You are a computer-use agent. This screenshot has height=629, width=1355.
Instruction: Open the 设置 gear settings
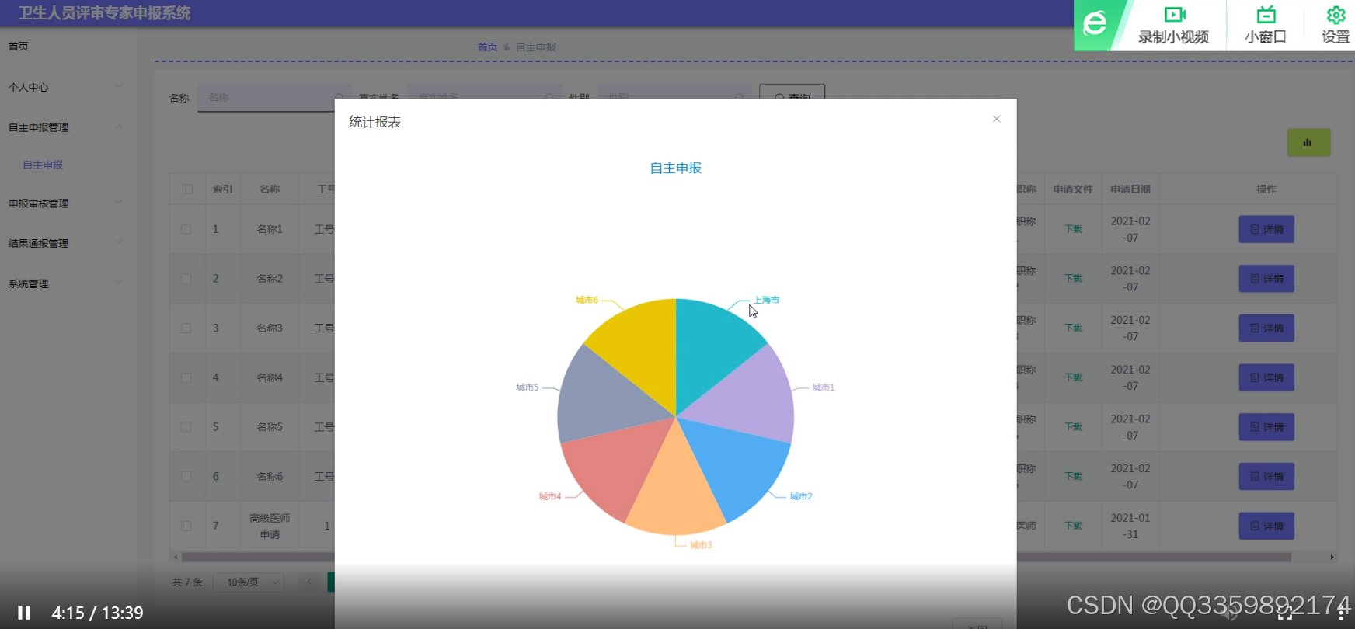click(1336, 25)
